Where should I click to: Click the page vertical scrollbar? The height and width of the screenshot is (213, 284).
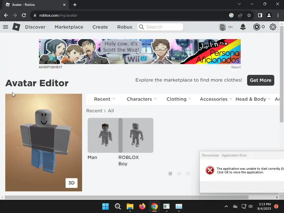point(282,74)
